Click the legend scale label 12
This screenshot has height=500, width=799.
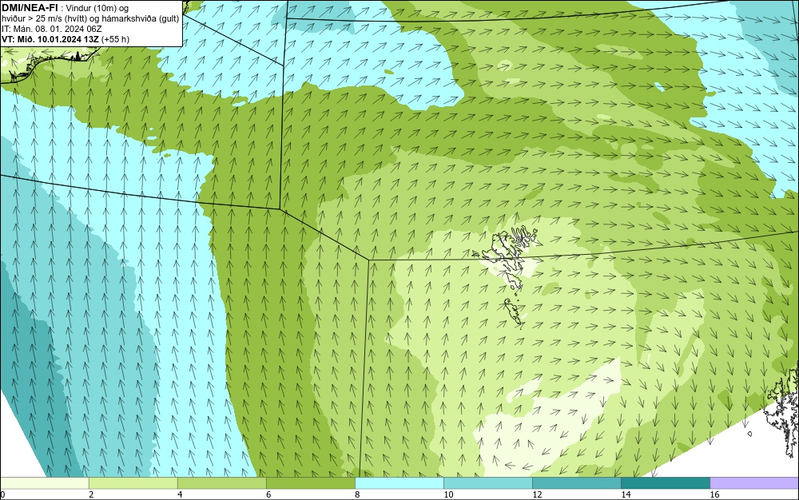pyautogui.click(x=537, y=494)
